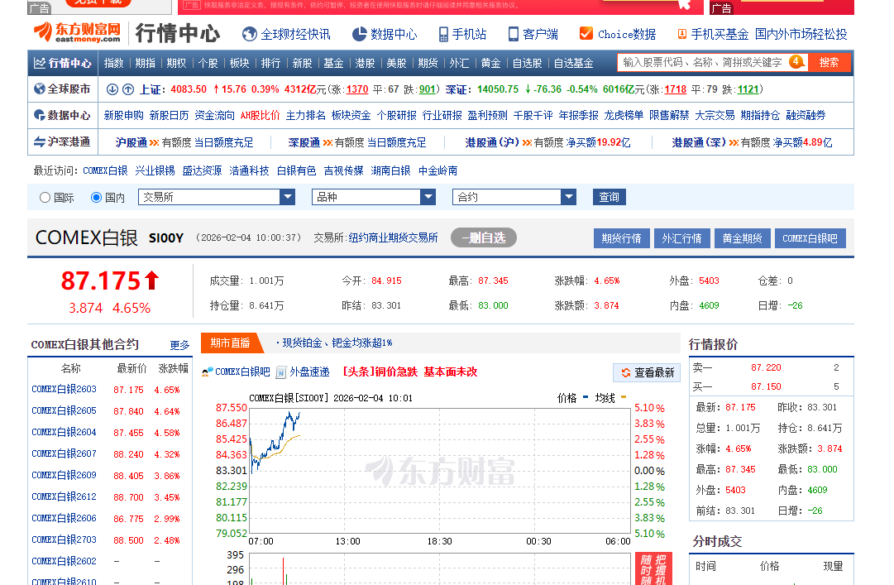
Task: Click the 删自选 button
Action: point(484,237)
